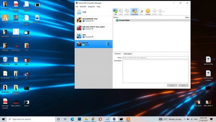Open the Recycle Bin desktop icon
Screen dimensions: 216x122
point(5,61)
